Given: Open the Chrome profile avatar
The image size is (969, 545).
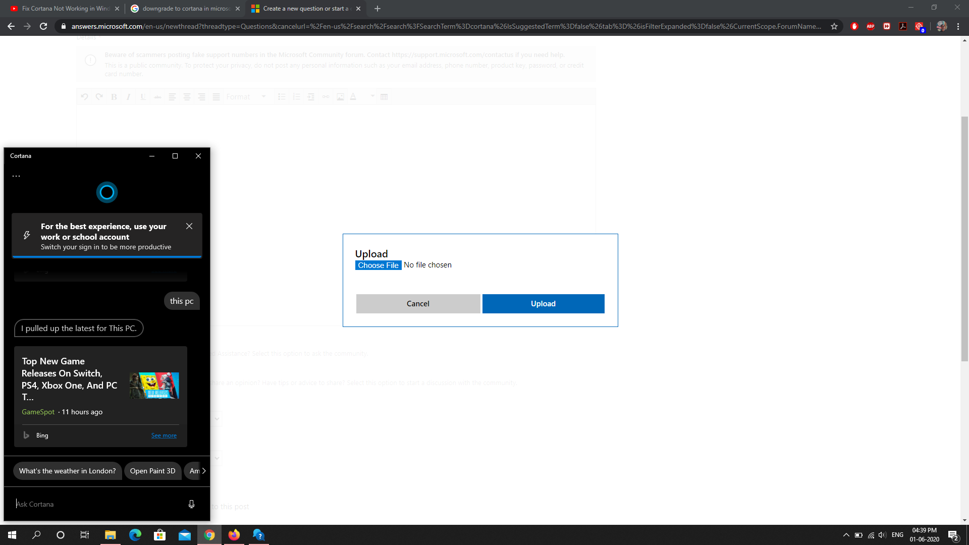Looking at the screenshot, I should [942, 26].
